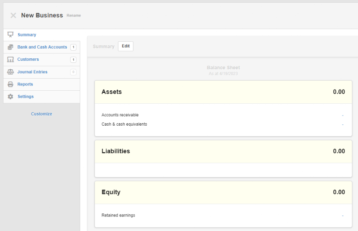
Task: Click the Journal Entries balance scale icon
Action: pos(10,72)
